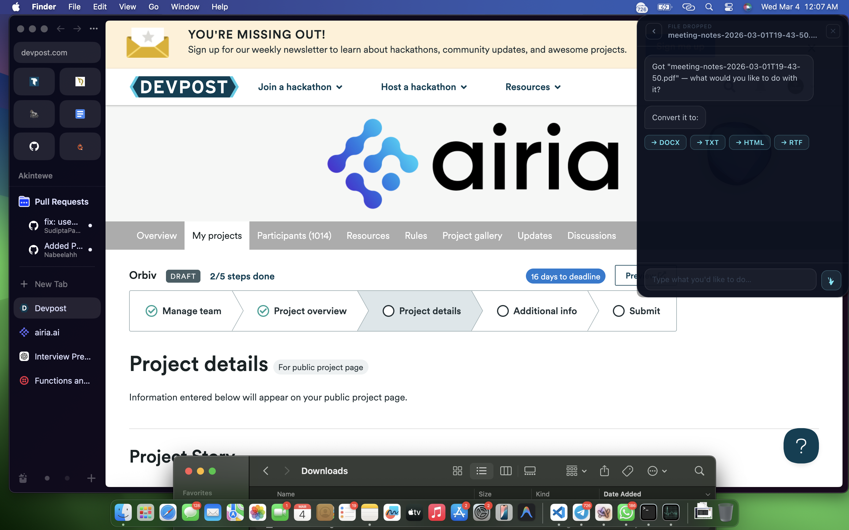Select the Submit step circle

(x=618, y=311)
